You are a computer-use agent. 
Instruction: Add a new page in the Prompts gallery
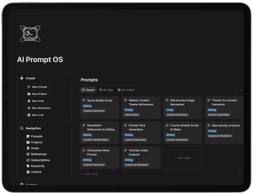point(183,158)
